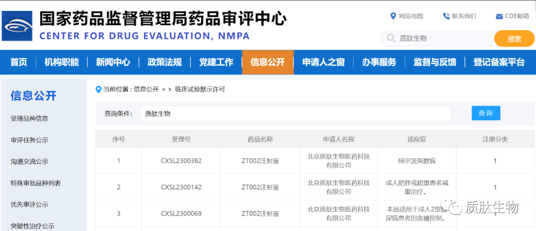Click ZT002注射液 in the CXSL2300382 row
536x231 pixels.
coord(260,161)
